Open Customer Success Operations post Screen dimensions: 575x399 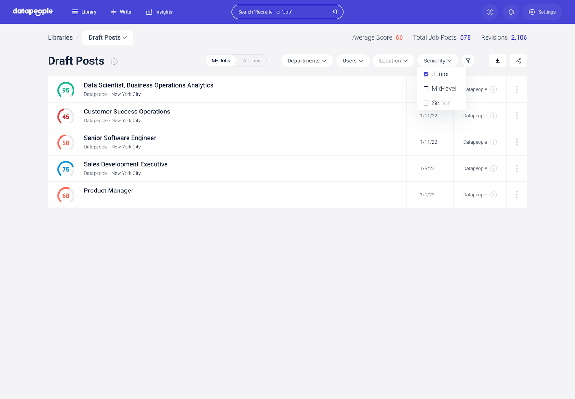coord(127,112)
